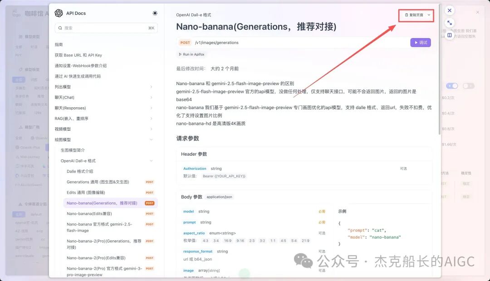Click the "nano-banana" value in example JSON
Screen dimensions: 490x281
click(385, 238)
